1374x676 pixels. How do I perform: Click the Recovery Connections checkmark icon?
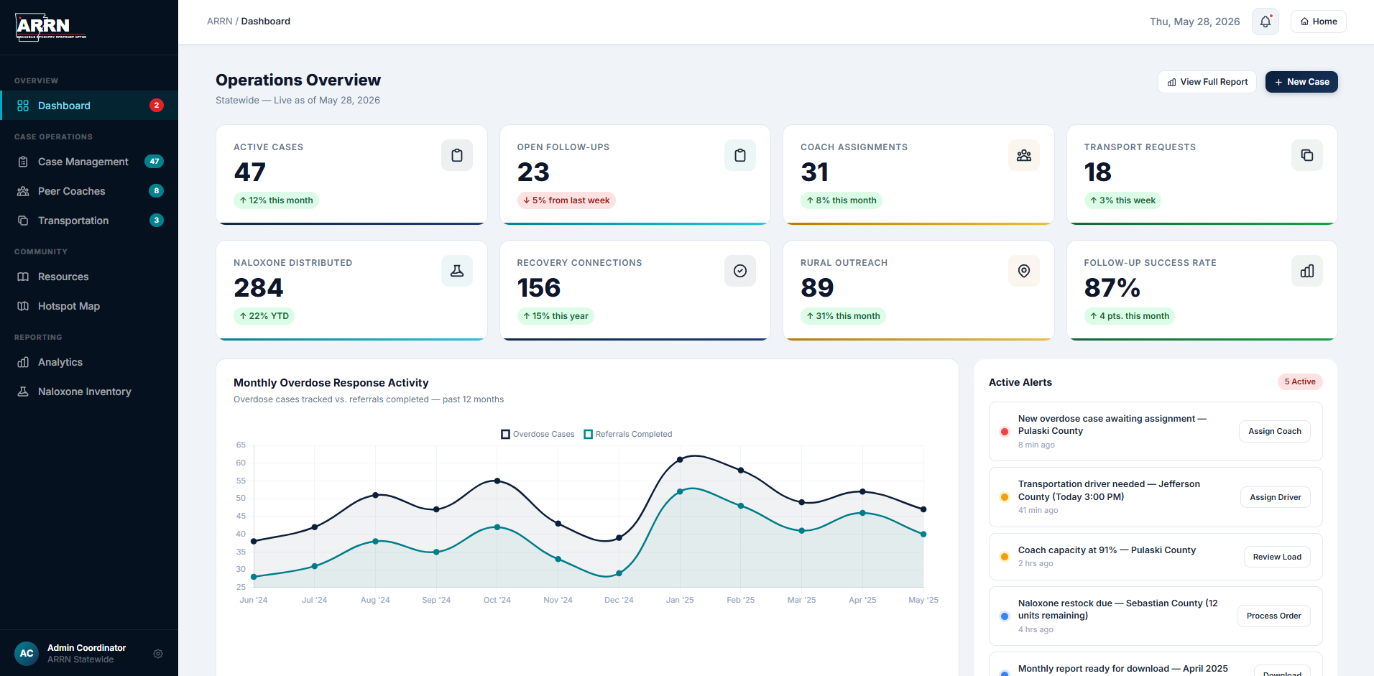click(740, 271)
